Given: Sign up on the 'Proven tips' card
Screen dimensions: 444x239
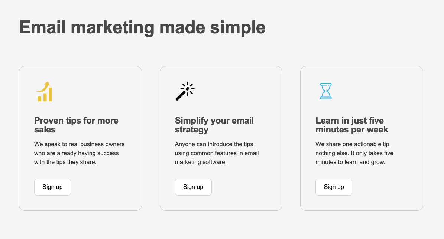Looking at the screenshot, I should click(52, 187).
